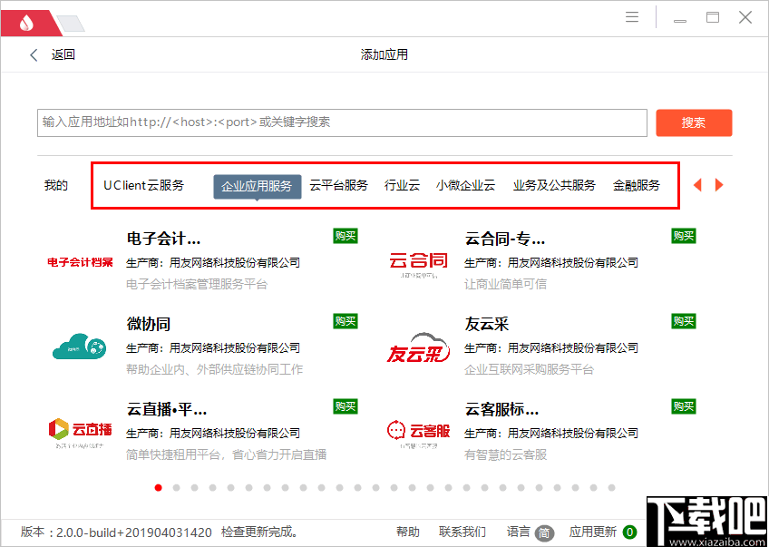Open the hamburger menu icon
This screenshot has height=547, width=769.
632,16
